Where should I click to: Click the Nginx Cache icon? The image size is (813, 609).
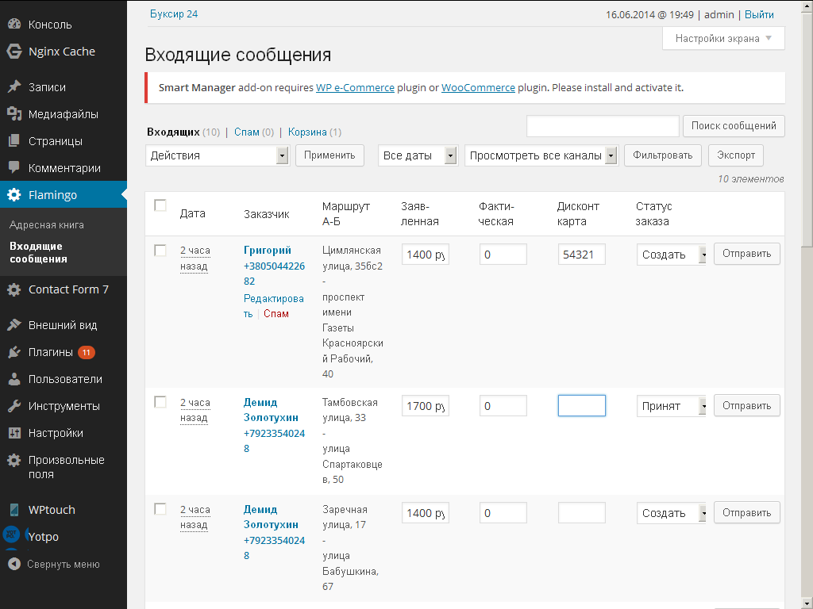(x=14, y=52)
